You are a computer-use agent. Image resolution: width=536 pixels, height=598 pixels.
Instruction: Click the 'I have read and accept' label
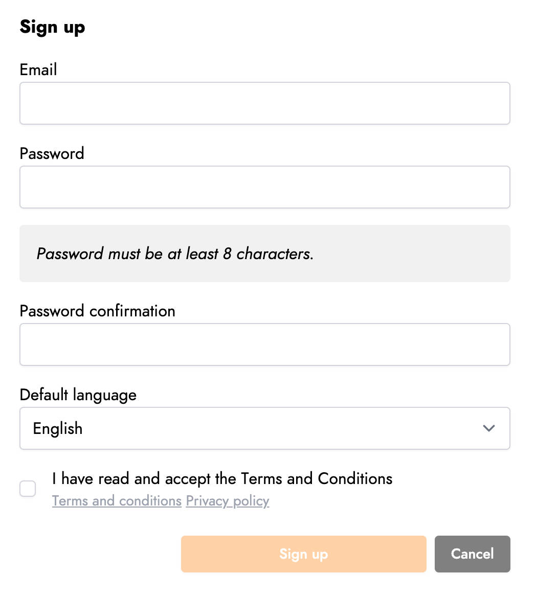pyautogui.click(x=222, y=478)
